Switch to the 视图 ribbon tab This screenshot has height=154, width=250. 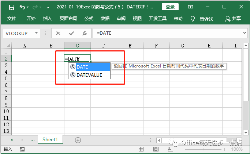coord(137,19)
